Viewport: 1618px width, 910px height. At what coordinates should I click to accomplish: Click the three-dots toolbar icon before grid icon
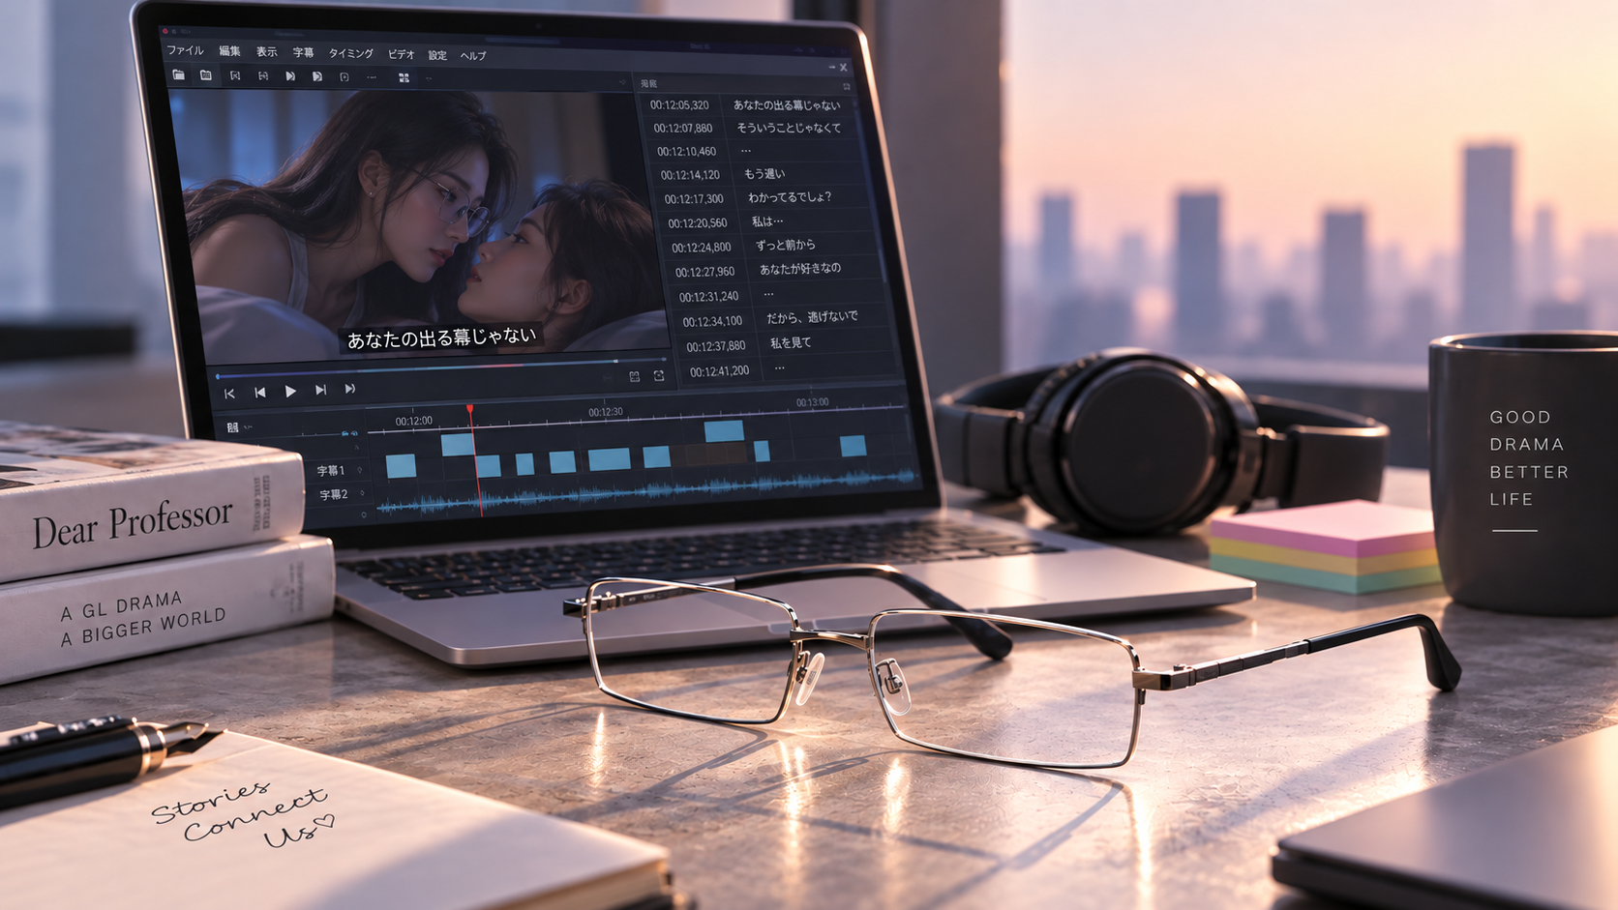372,76
